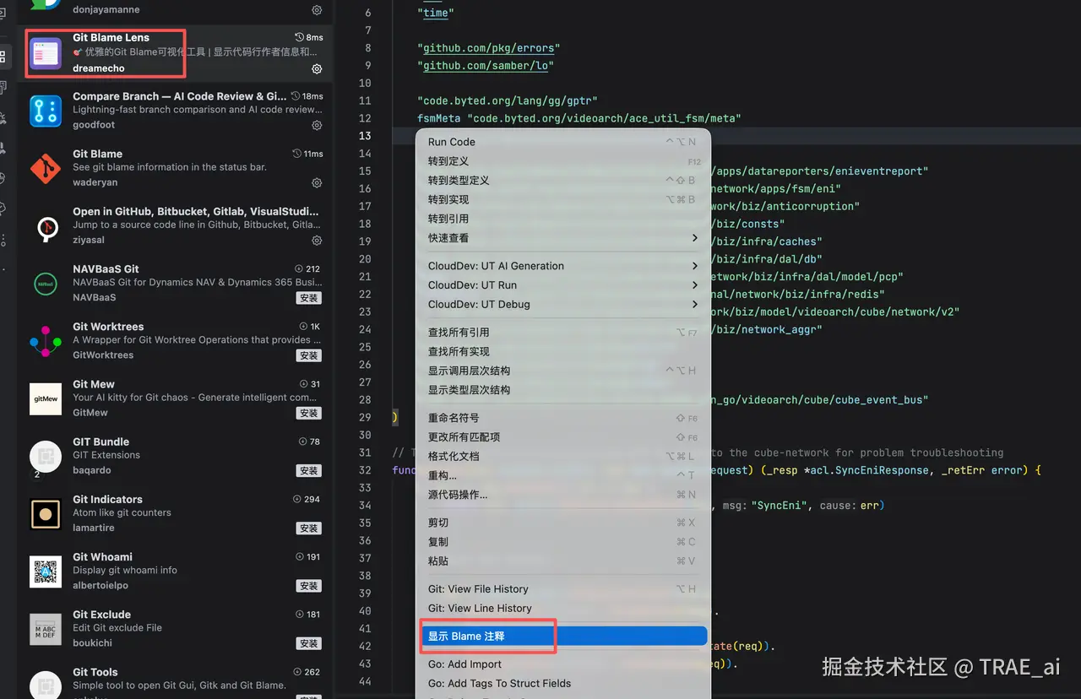Click the orange Git Blame extension logo

(x=46, y=168)
